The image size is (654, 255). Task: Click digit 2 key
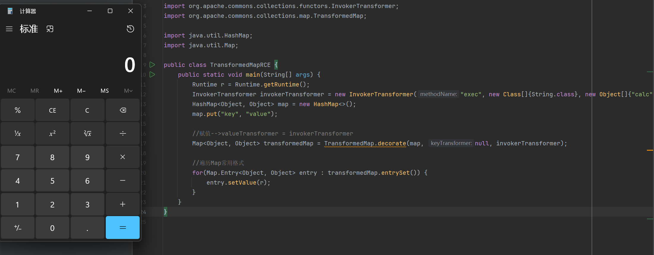(x=52, y=204)
